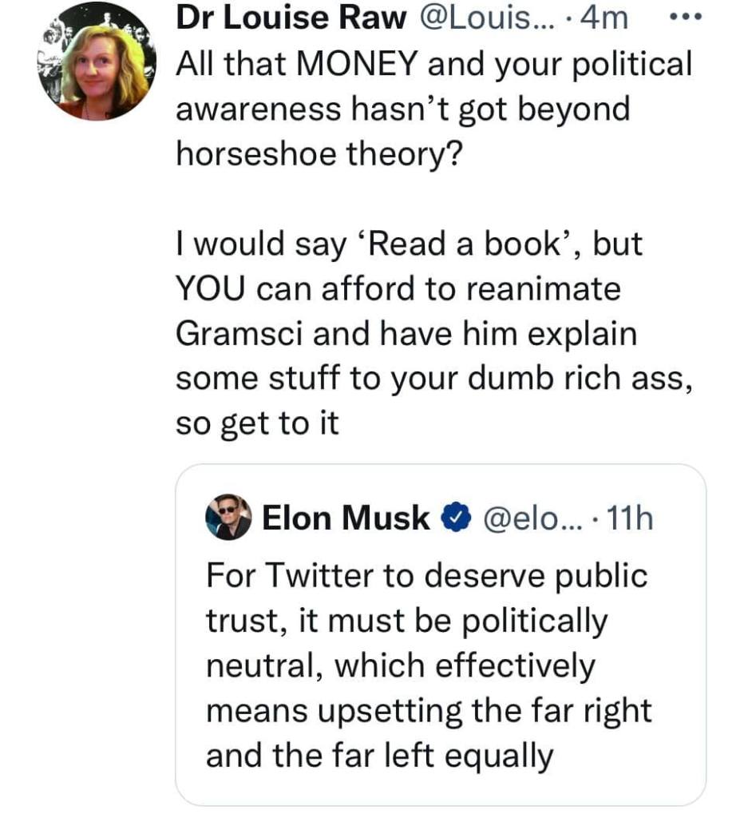The image size is (744, 818).
Task: Click the line "I would say 'Read a book', but"
Action: pyautogui.click(x=409, y=244)
